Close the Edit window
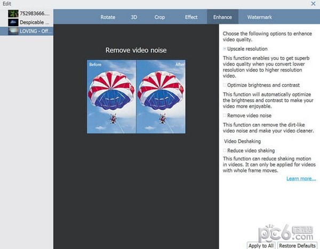 point(313,4)
